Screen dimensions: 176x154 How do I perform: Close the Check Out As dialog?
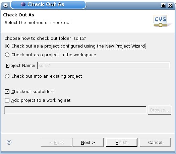pyautogui.click(x=170, y=5)
